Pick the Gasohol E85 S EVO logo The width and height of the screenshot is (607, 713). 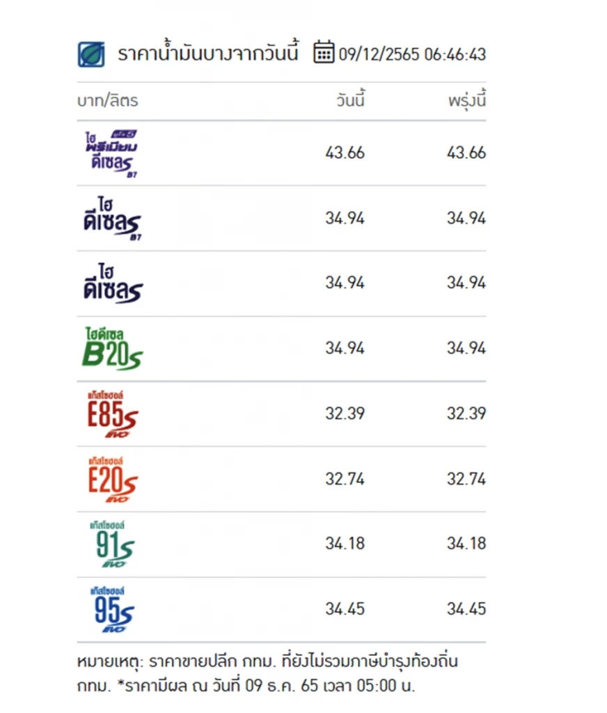(111, 414)
